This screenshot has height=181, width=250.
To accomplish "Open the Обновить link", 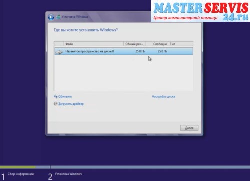I will tap(65, 96).
